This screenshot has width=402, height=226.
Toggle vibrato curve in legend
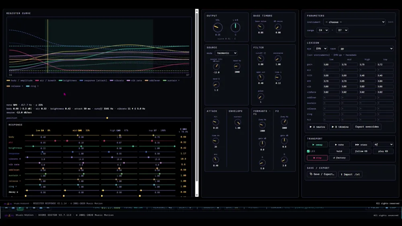(x=117, y=80)
